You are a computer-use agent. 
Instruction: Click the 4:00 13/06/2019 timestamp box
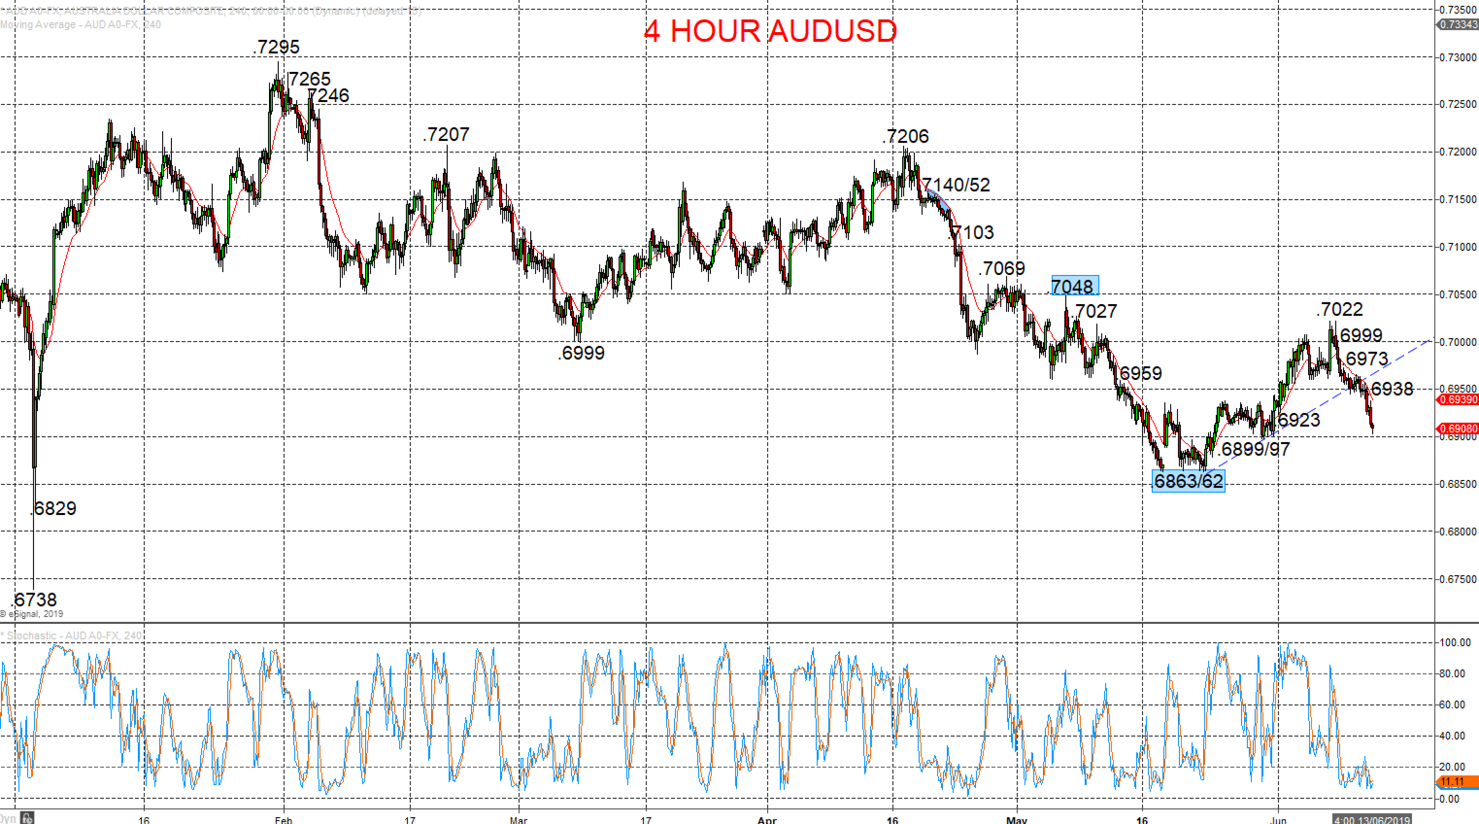coord(1372,820)
